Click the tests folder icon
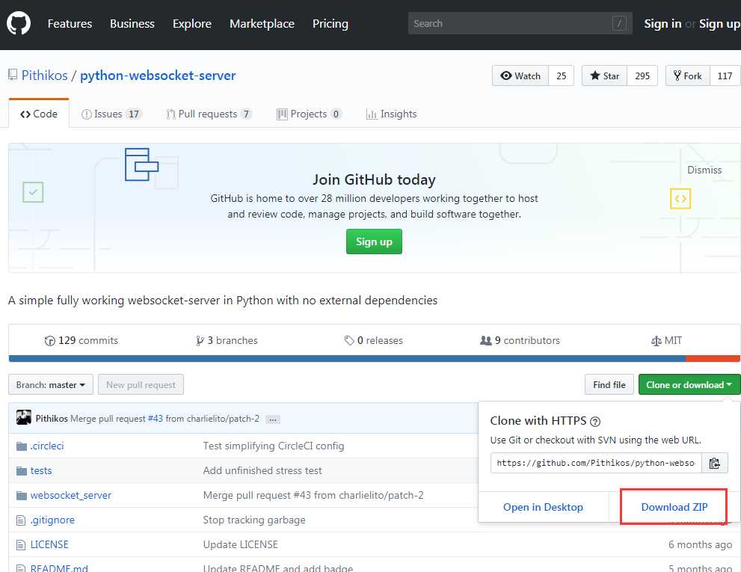This screenshot has height=572, width=741. coord(21,471)
